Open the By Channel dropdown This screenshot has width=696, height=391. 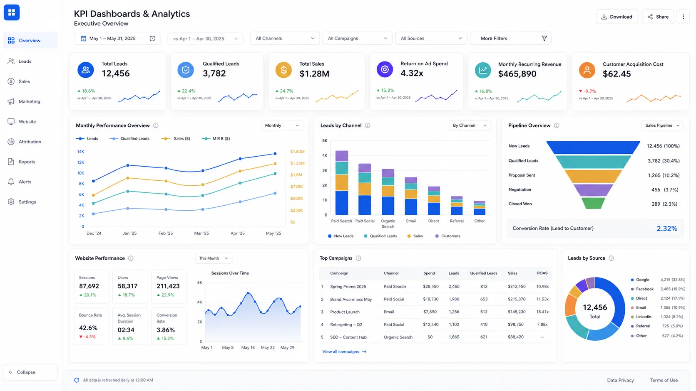coord(470,125)
